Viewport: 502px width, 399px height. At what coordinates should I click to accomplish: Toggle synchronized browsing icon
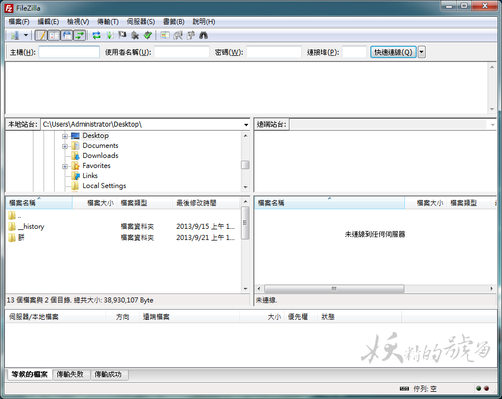(191, 35)
